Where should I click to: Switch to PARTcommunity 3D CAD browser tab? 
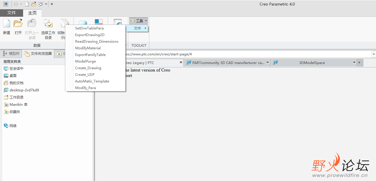[227, 63]
